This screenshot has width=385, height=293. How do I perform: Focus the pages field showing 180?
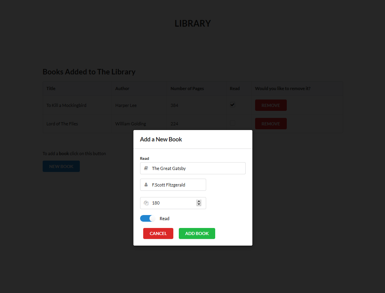[x=173, y=203]
